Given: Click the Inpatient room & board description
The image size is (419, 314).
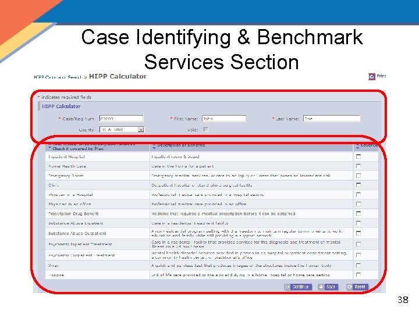Looking at the screenshot, I should coord(175,157).
